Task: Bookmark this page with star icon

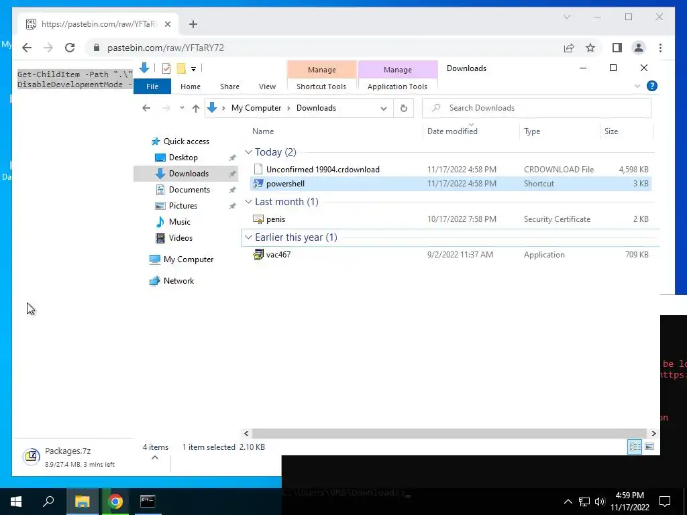Action: point(590,48)
